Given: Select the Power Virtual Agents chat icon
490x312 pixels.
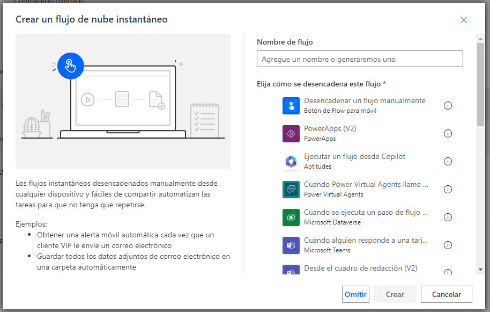Looking at the screenshot, I should pyautogui.click(x=291, y=190).
